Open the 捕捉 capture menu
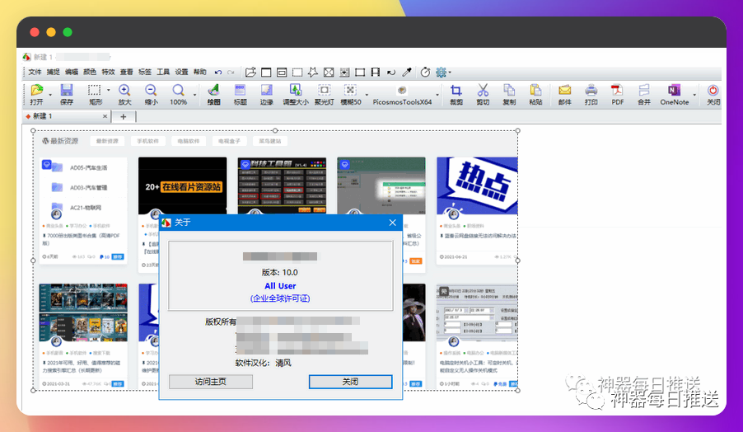This screenshot has width=743, height=432. pos(53,72)
